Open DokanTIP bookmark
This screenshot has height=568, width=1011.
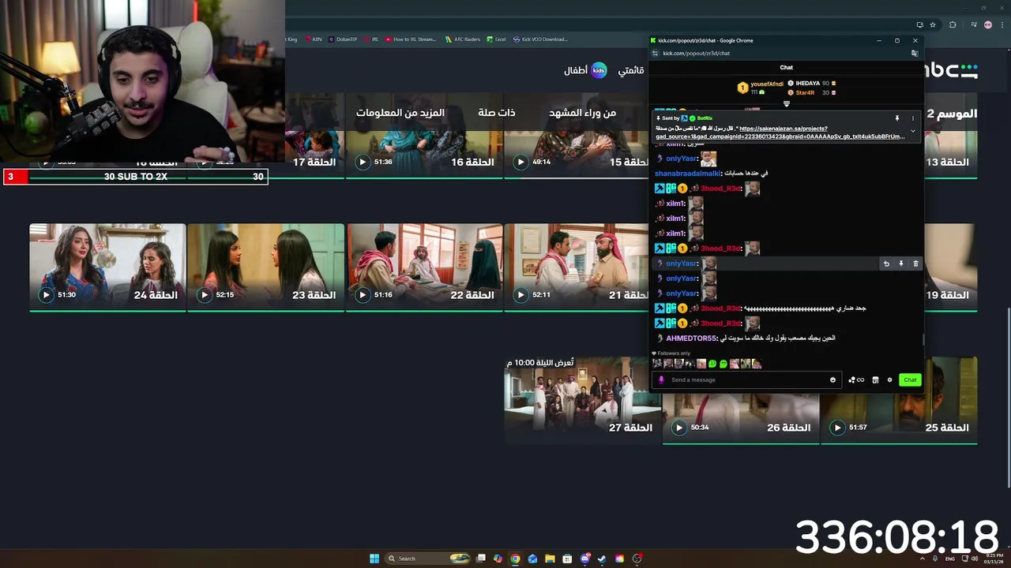point(343,39)
